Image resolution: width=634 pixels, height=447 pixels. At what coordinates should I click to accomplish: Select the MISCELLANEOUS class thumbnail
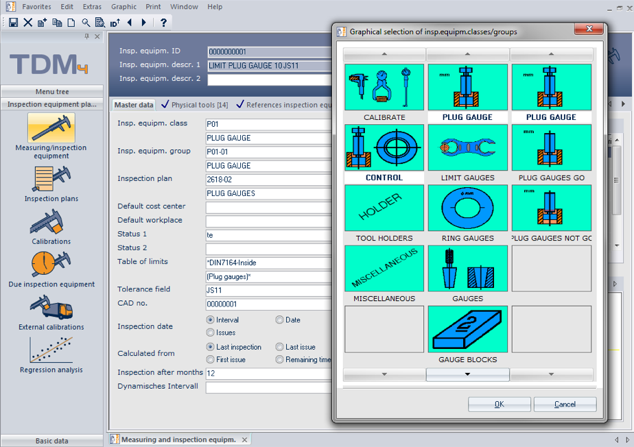click(x=384, y=268)
